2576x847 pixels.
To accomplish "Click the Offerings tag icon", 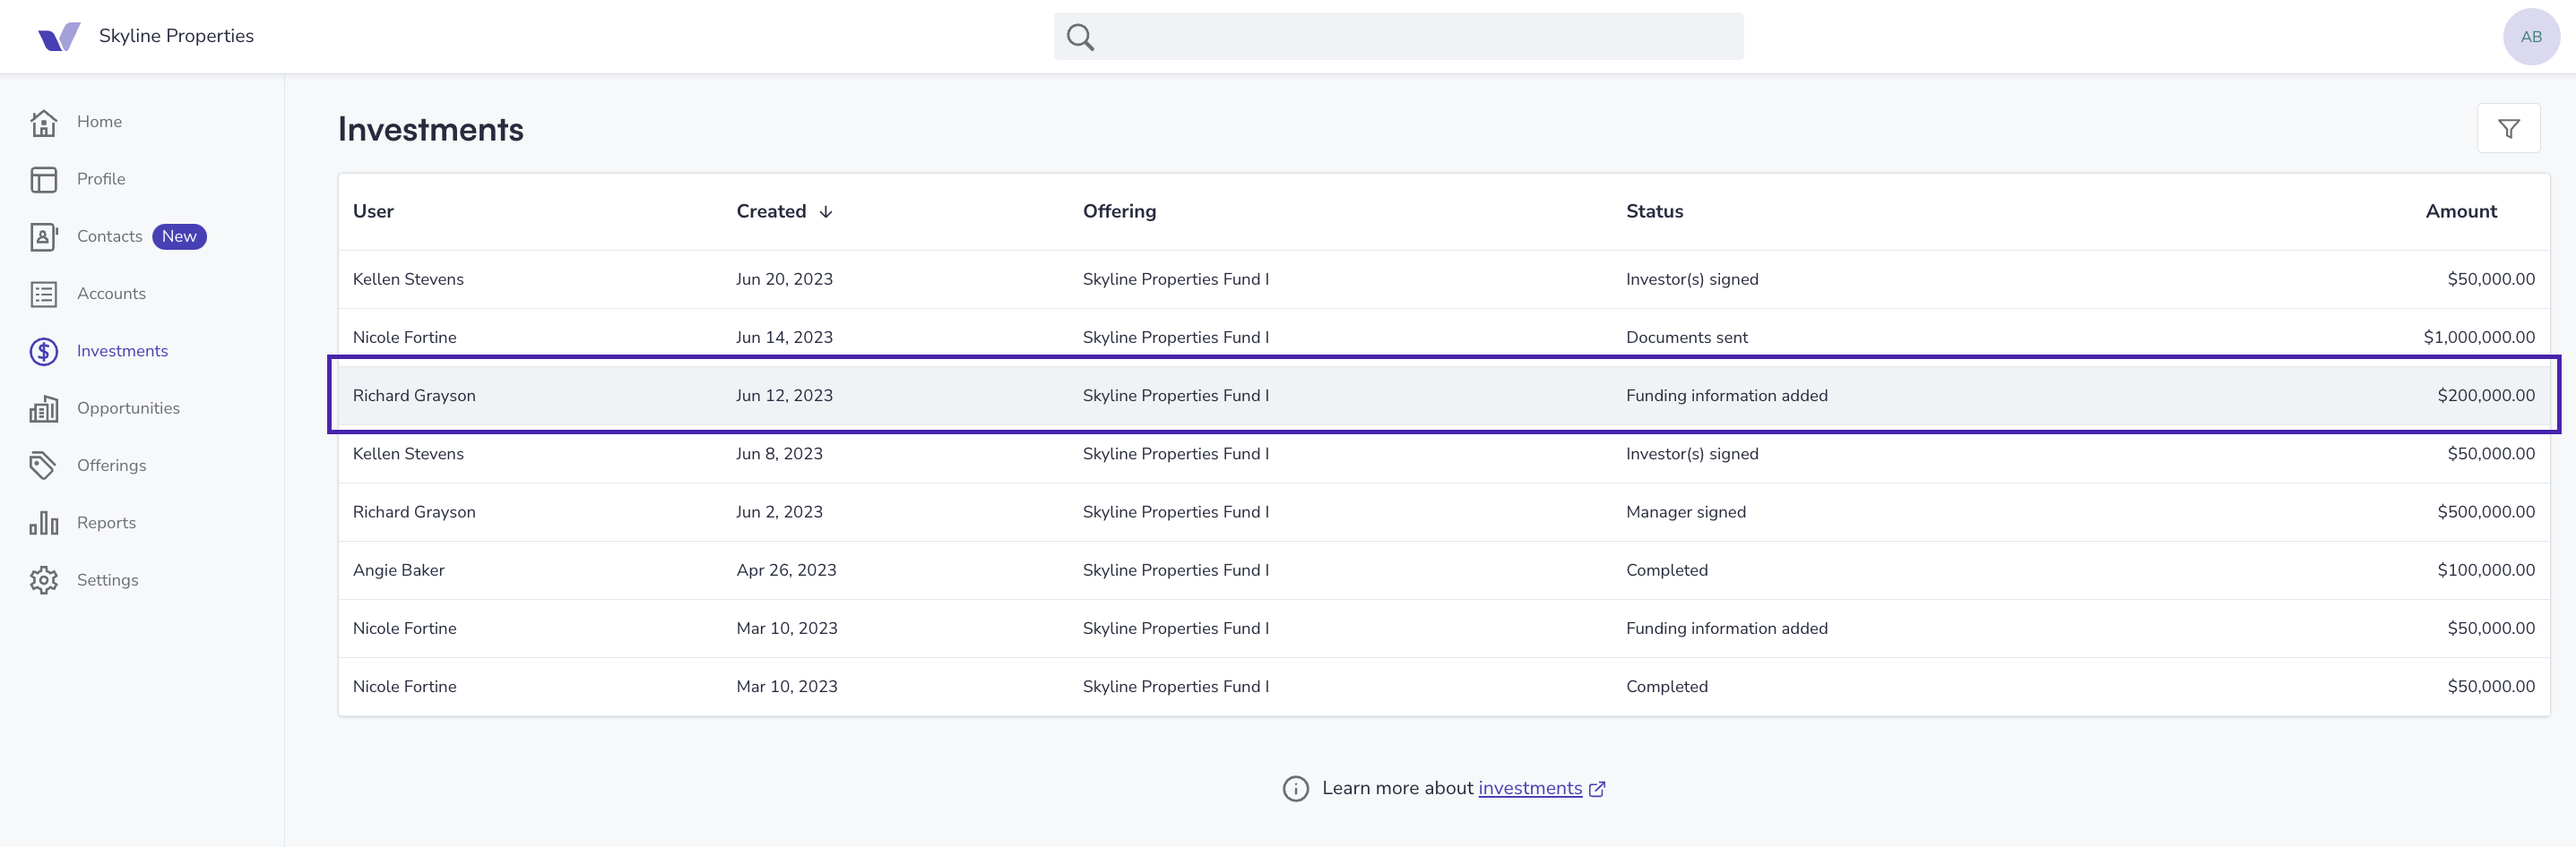I will tap(44, 466).
